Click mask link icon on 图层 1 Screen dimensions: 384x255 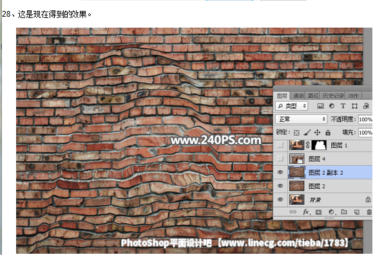(x=308, y=145)
